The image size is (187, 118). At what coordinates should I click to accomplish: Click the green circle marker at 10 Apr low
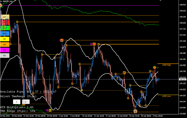(x=82, y=90)
